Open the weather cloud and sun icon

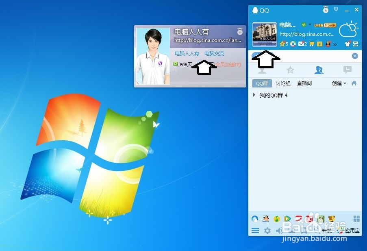point(349,29)
